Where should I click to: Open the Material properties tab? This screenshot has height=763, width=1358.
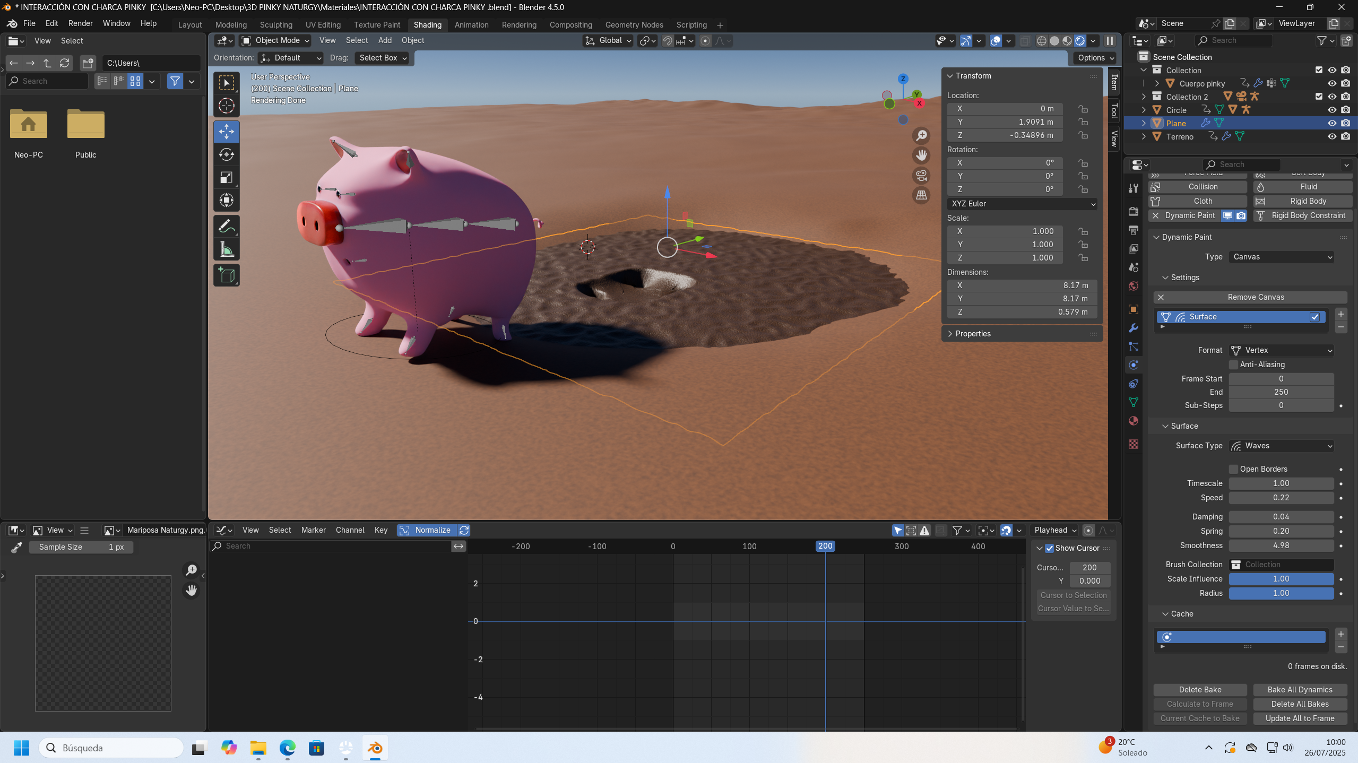[x=1134, y=421]
